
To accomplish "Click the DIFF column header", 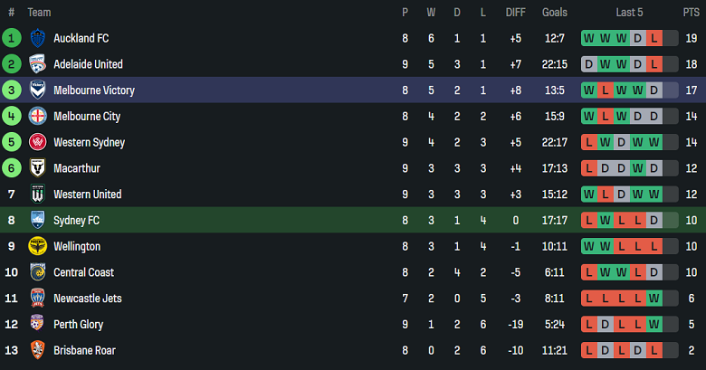I will point(515,12).
